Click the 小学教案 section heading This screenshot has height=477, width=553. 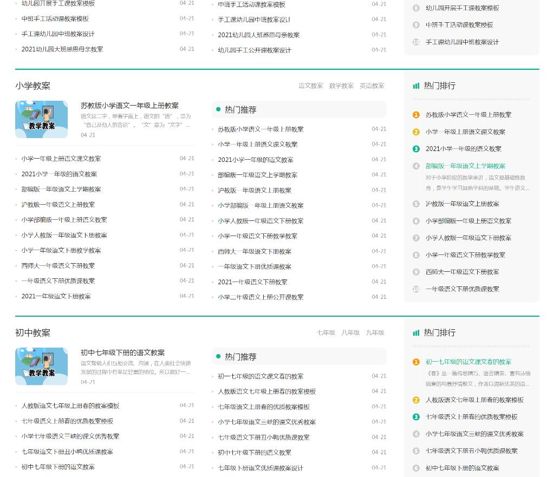(33, 86)
